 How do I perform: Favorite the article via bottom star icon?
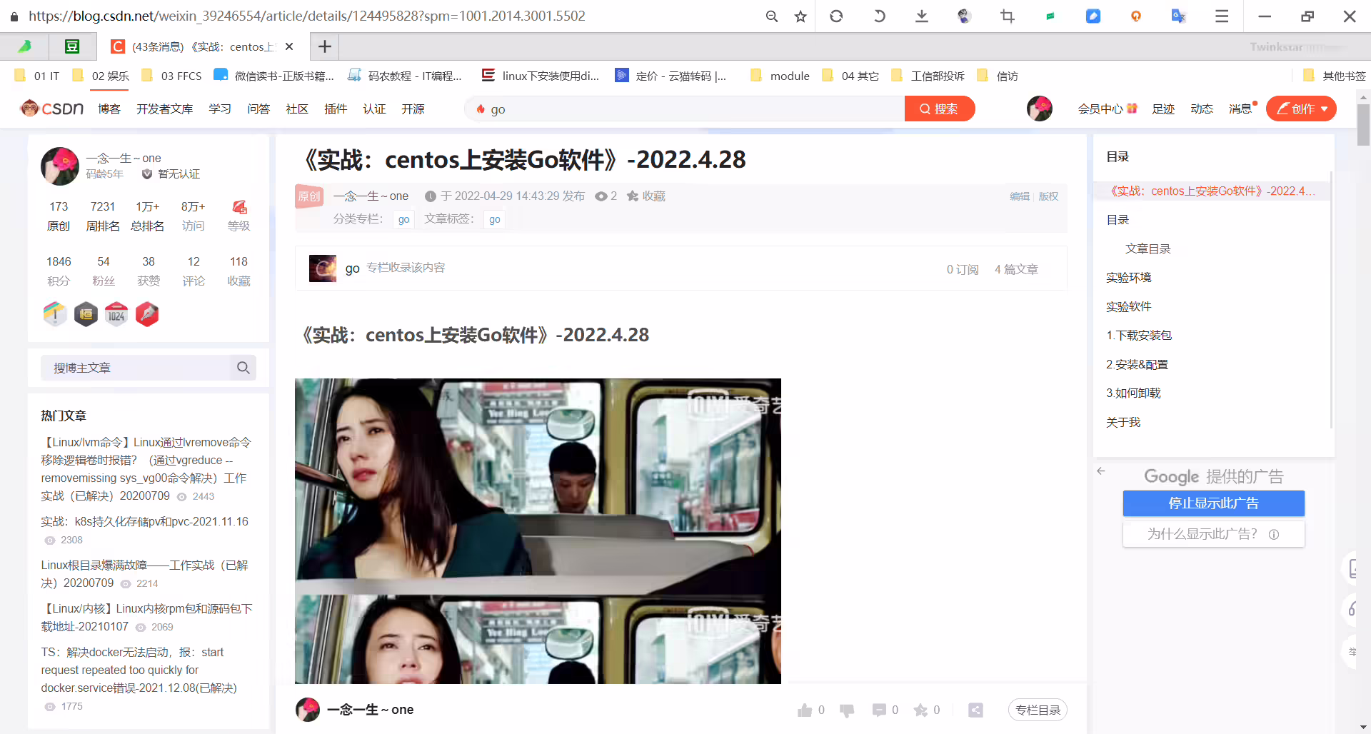tap(921, 710)
